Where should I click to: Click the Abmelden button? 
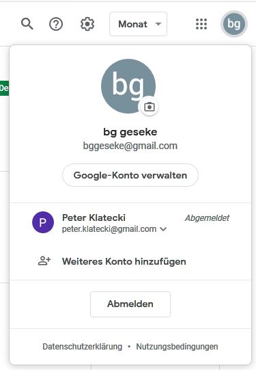(x=130, y=304)
